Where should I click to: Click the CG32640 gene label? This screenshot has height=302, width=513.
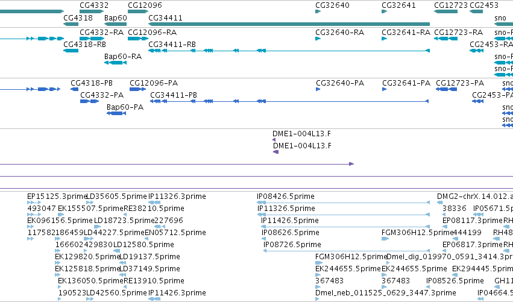(332, 5)
